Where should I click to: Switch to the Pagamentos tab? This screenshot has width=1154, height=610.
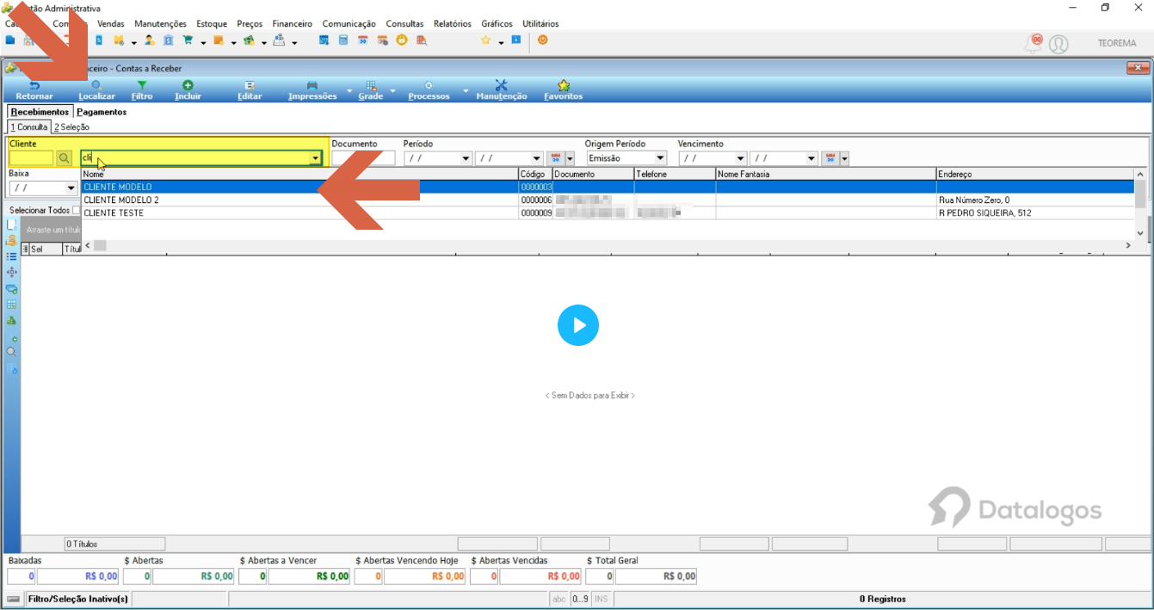click(102, 112)
